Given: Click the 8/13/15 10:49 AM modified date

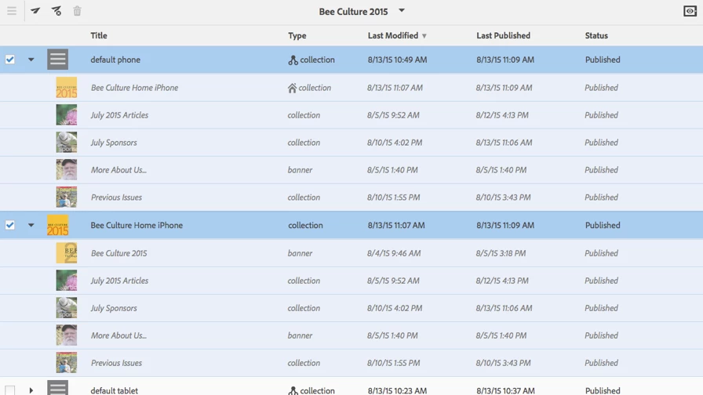Looking at the screenshot, I should 397,60.
